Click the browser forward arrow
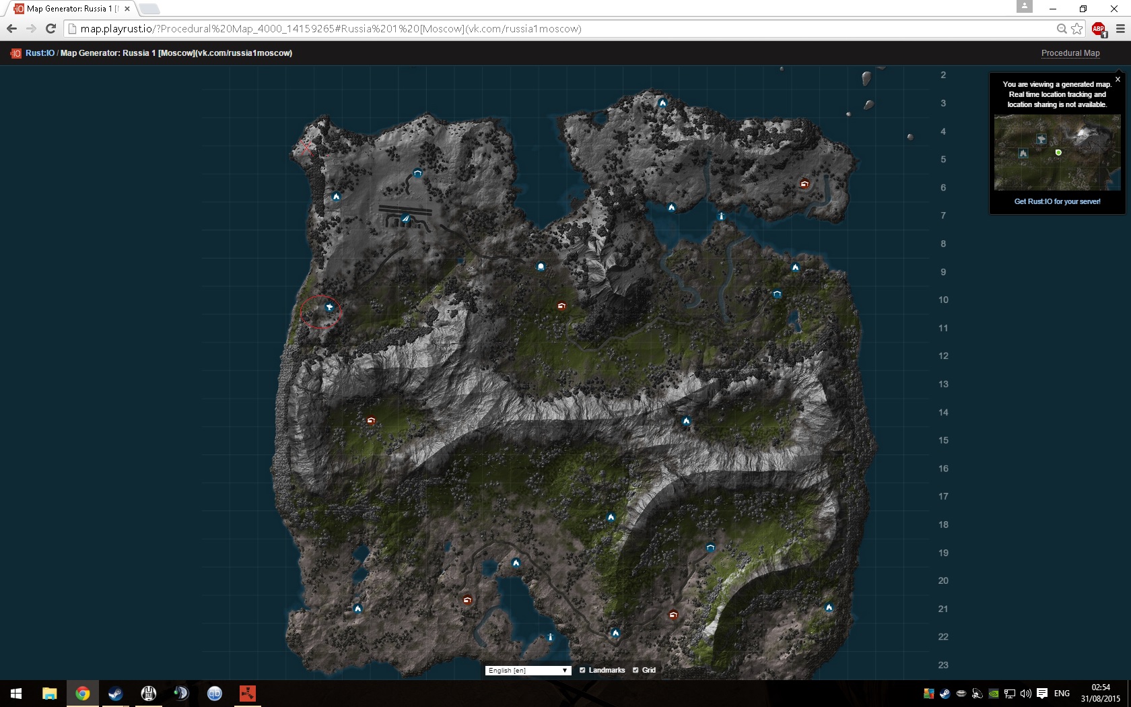 pyautogui.click(x=31, y=28)
